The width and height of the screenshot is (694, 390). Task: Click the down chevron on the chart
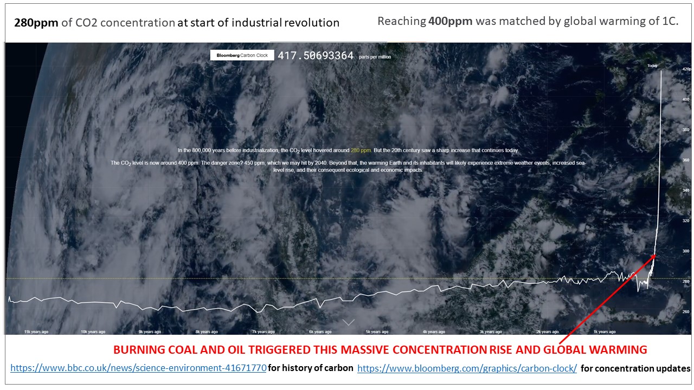(x=348, y=322)
